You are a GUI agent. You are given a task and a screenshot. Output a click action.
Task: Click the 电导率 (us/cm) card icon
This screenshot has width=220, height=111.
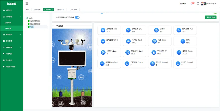102,64
